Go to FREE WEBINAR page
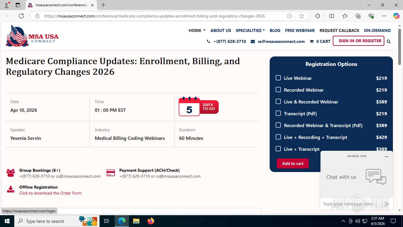Image resolution: width=403 pixels, height=227 pixels. point(300,30)
